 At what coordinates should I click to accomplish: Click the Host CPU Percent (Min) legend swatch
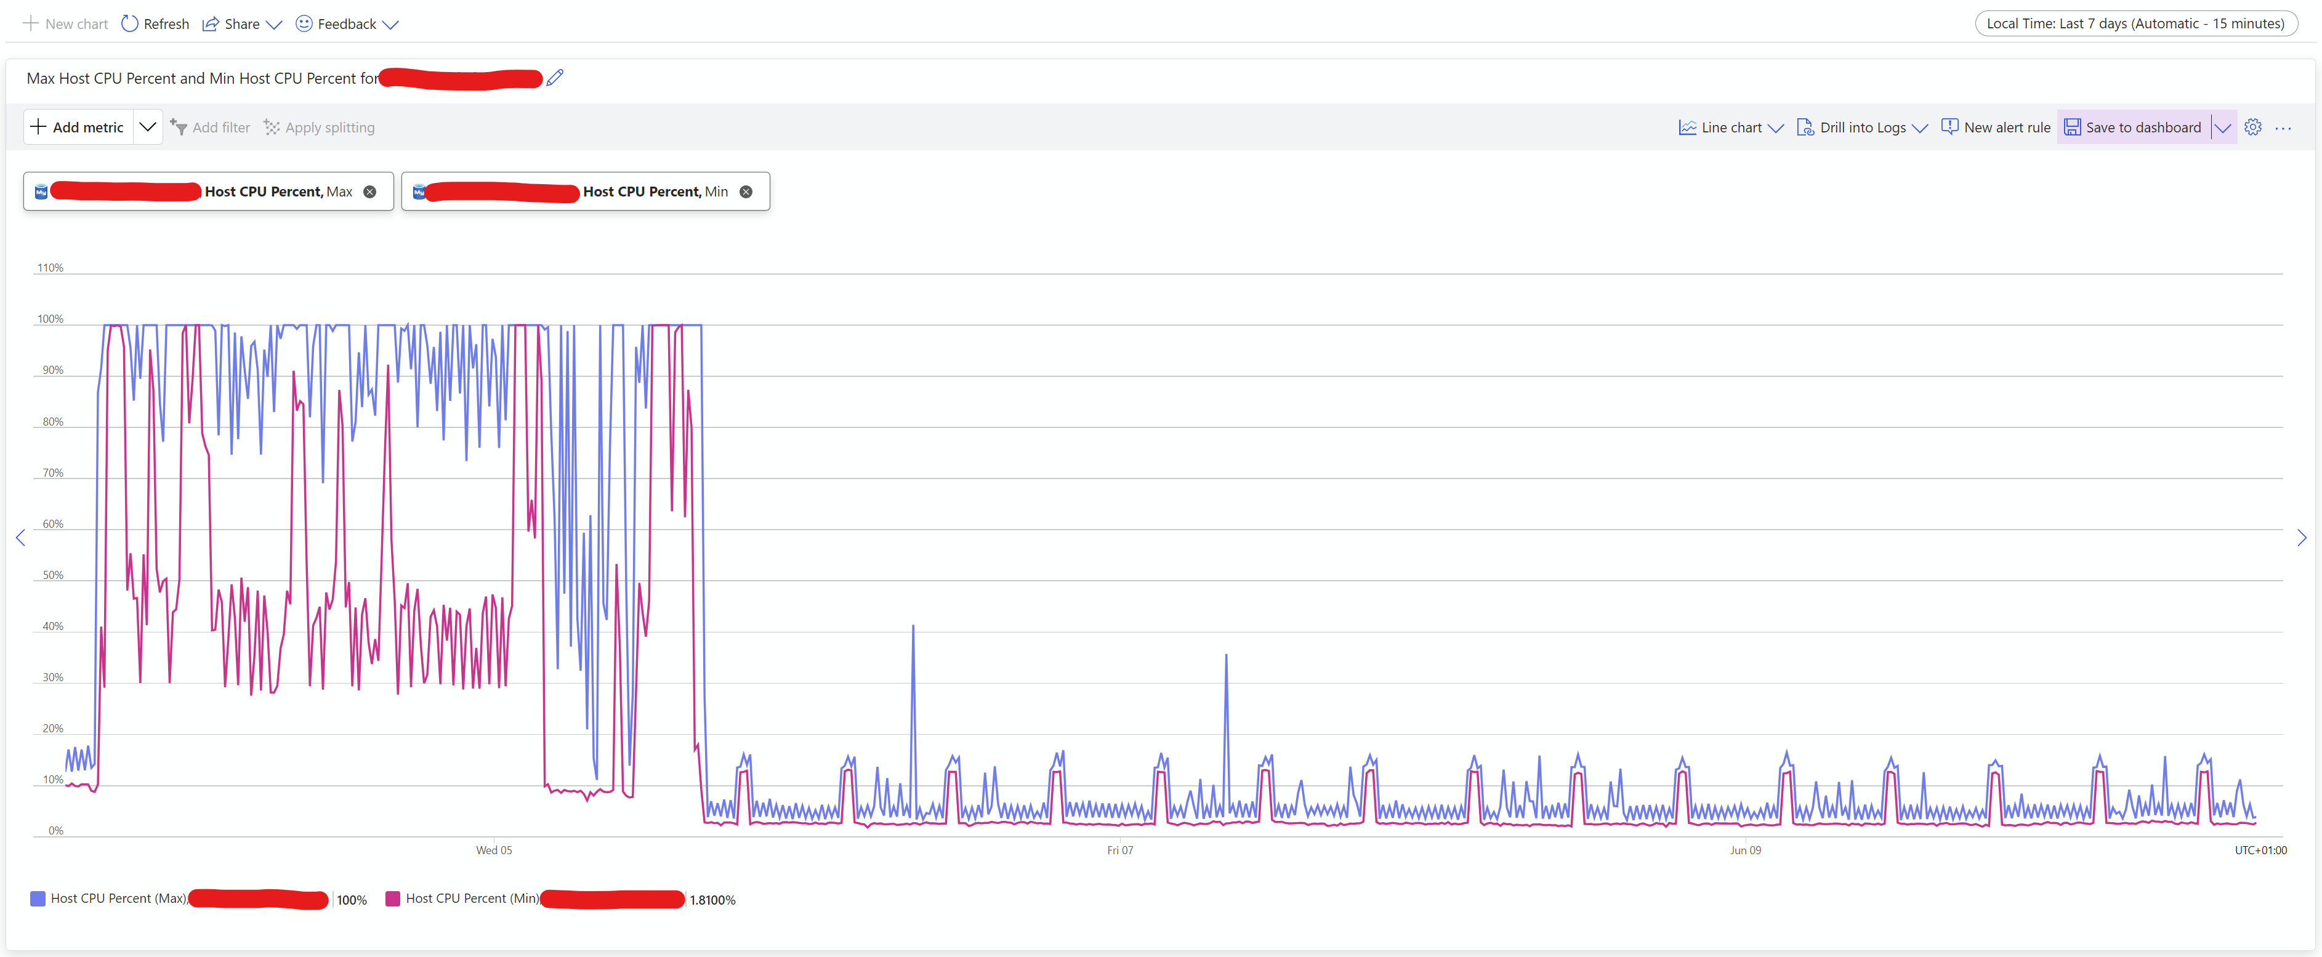tap(392, 898)
